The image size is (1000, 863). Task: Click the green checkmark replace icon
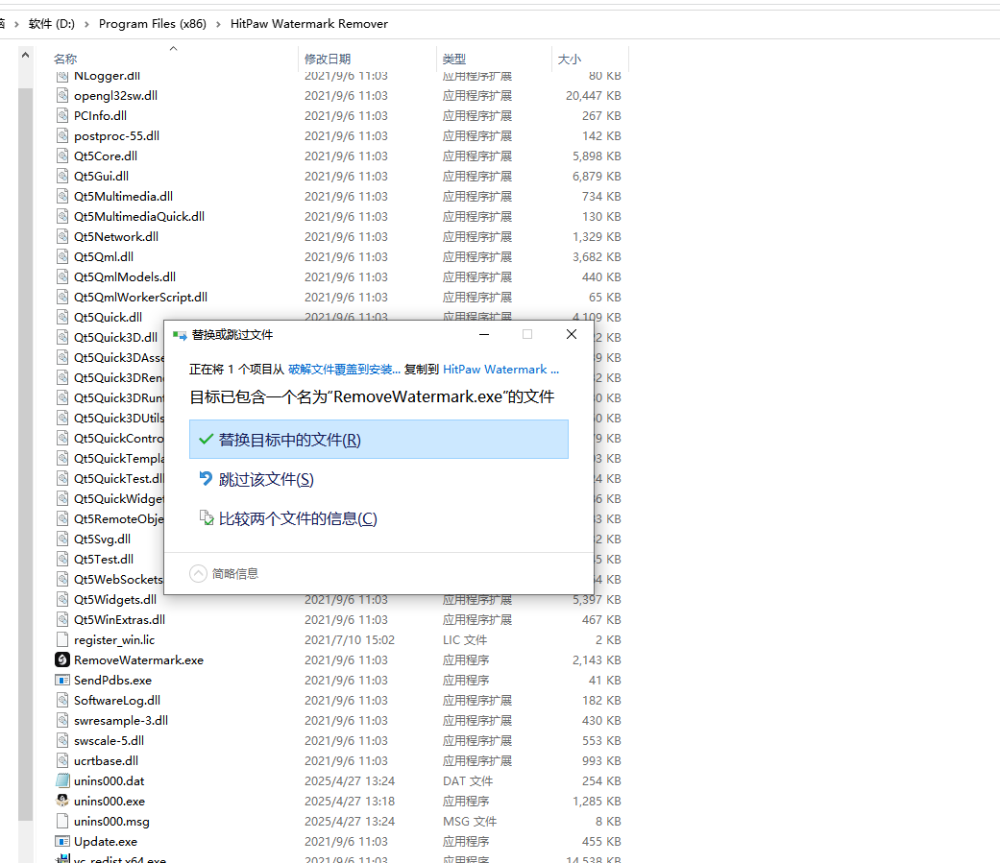point(206,439)
